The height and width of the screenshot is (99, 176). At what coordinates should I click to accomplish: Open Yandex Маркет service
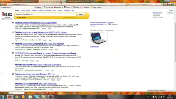34,10
